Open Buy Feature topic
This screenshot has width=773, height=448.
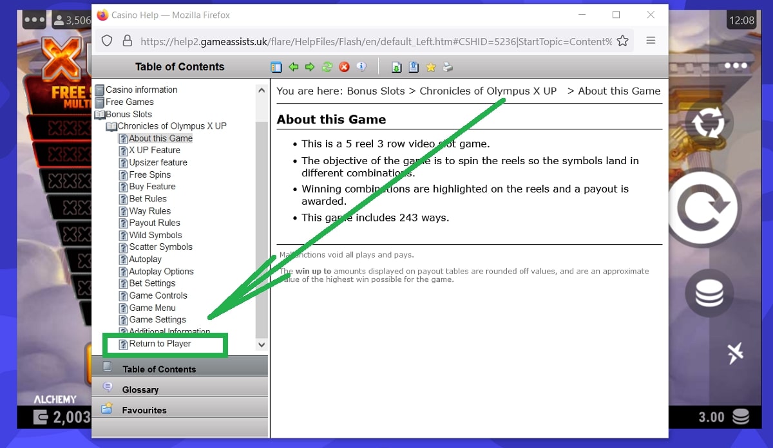[x=147, y=186]
